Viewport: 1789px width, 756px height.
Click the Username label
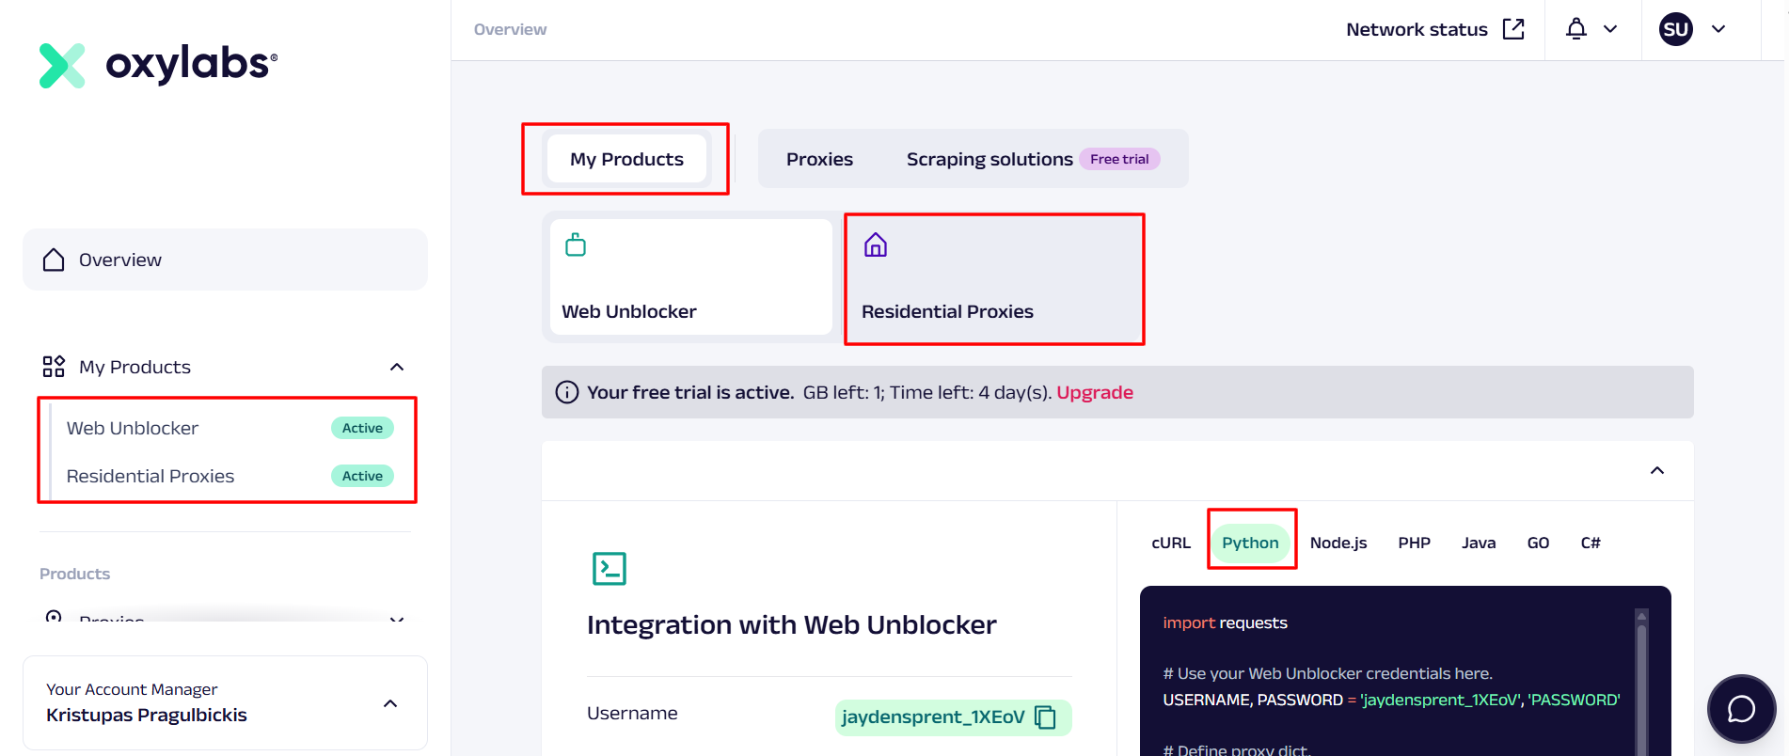click(632, 713)
